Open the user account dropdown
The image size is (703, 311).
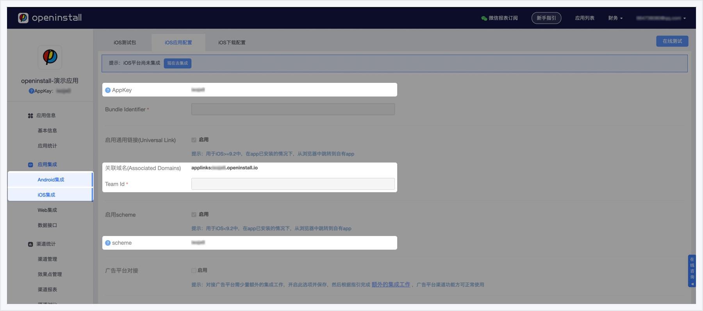pyautogui.click(x=661, y=18)
